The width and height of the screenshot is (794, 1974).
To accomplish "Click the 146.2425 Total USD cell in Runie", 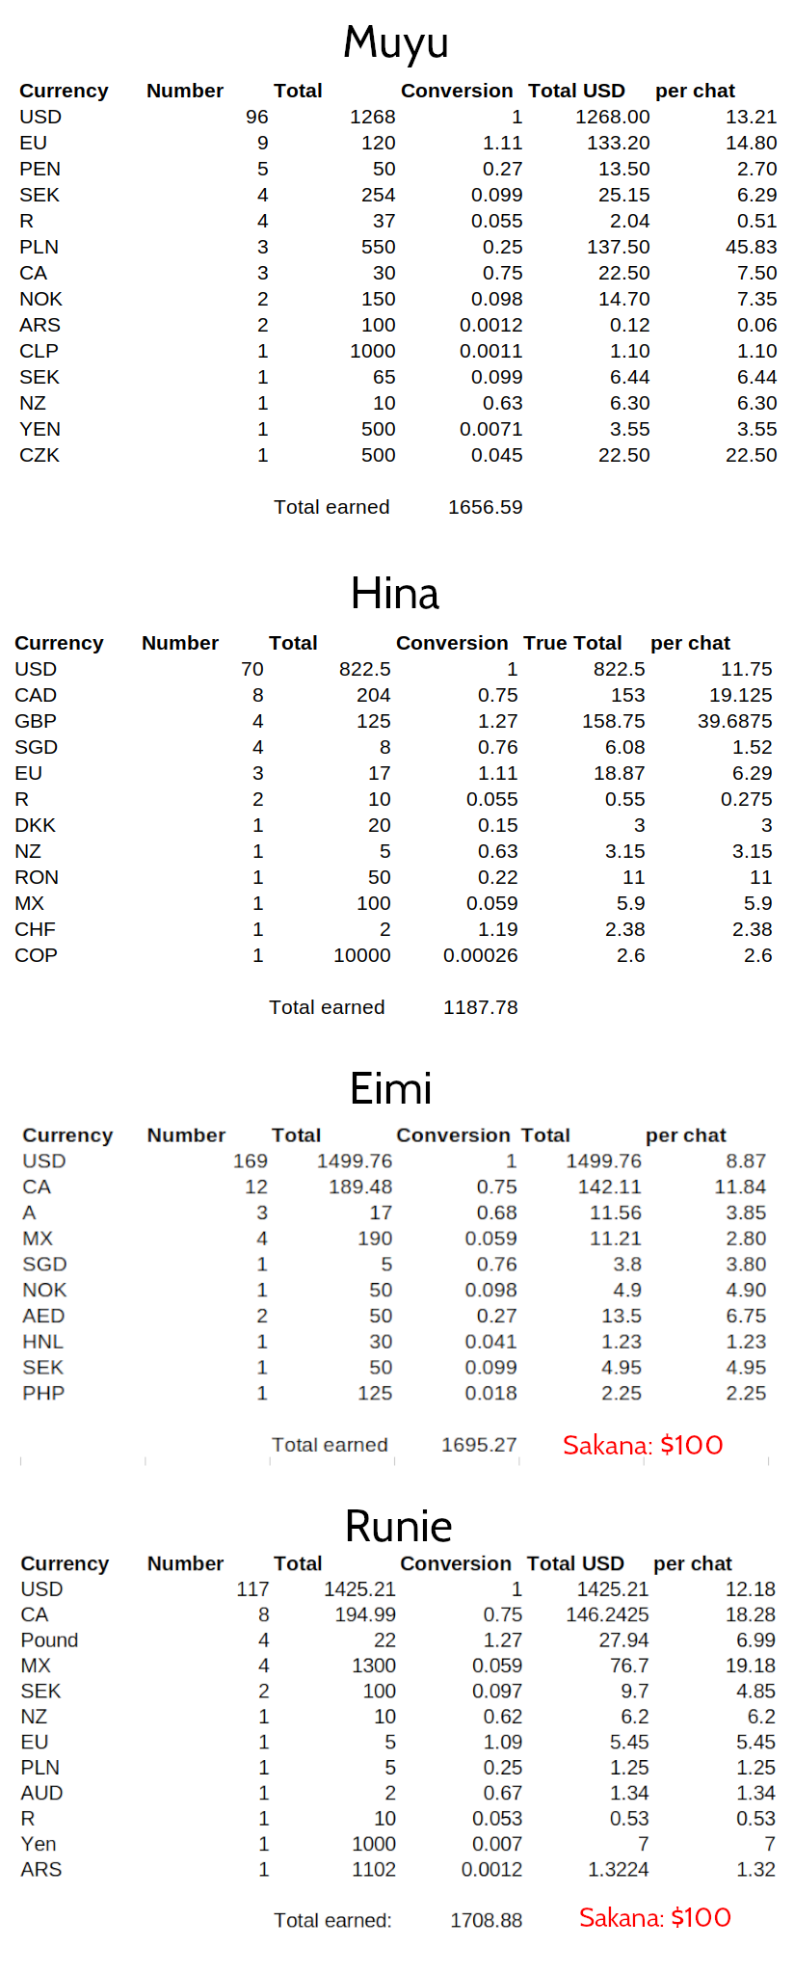I will [607, 1614].
